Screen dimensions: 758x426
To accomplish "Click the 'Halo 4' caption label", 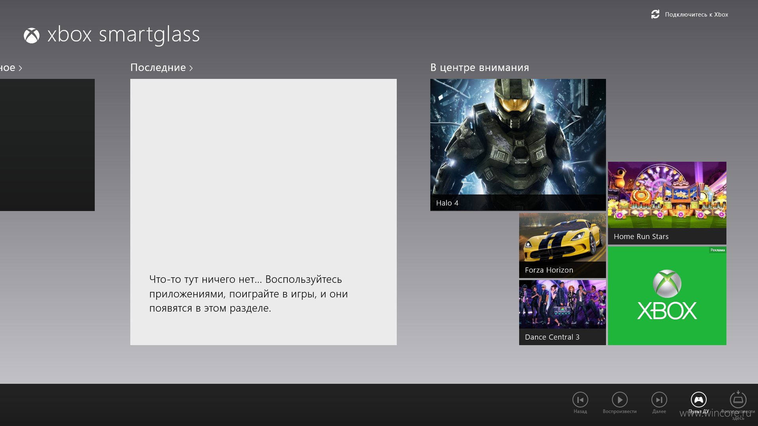I will click(x=447, y=203).
